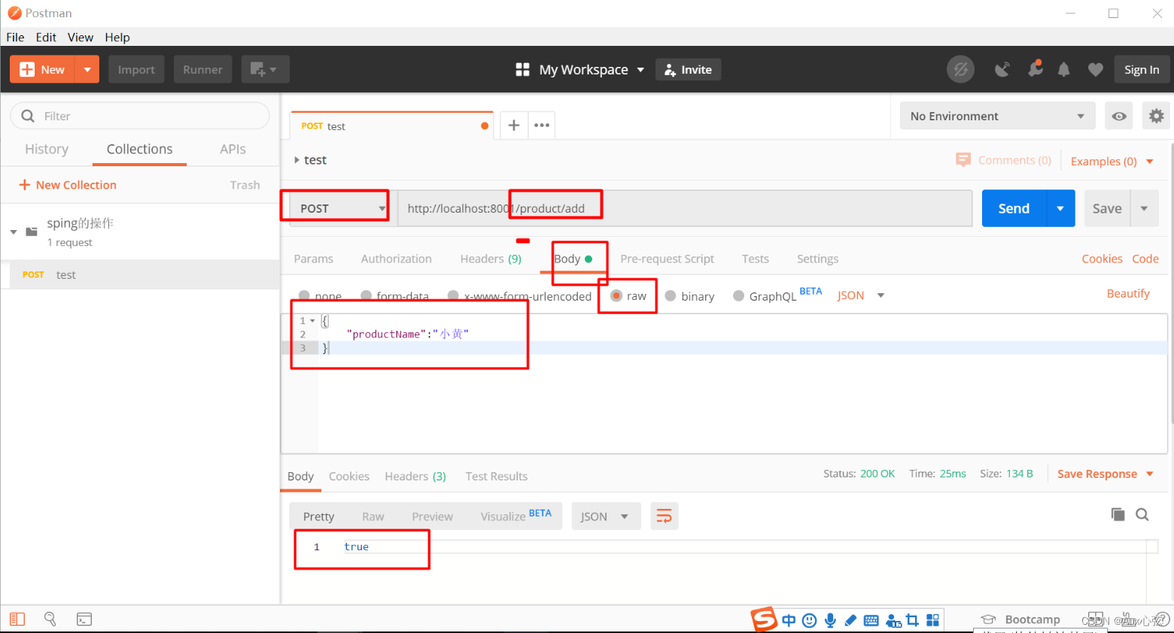Select the form-data radio button
Viewport: 1174px width, 633px height.
pos(366,295)
